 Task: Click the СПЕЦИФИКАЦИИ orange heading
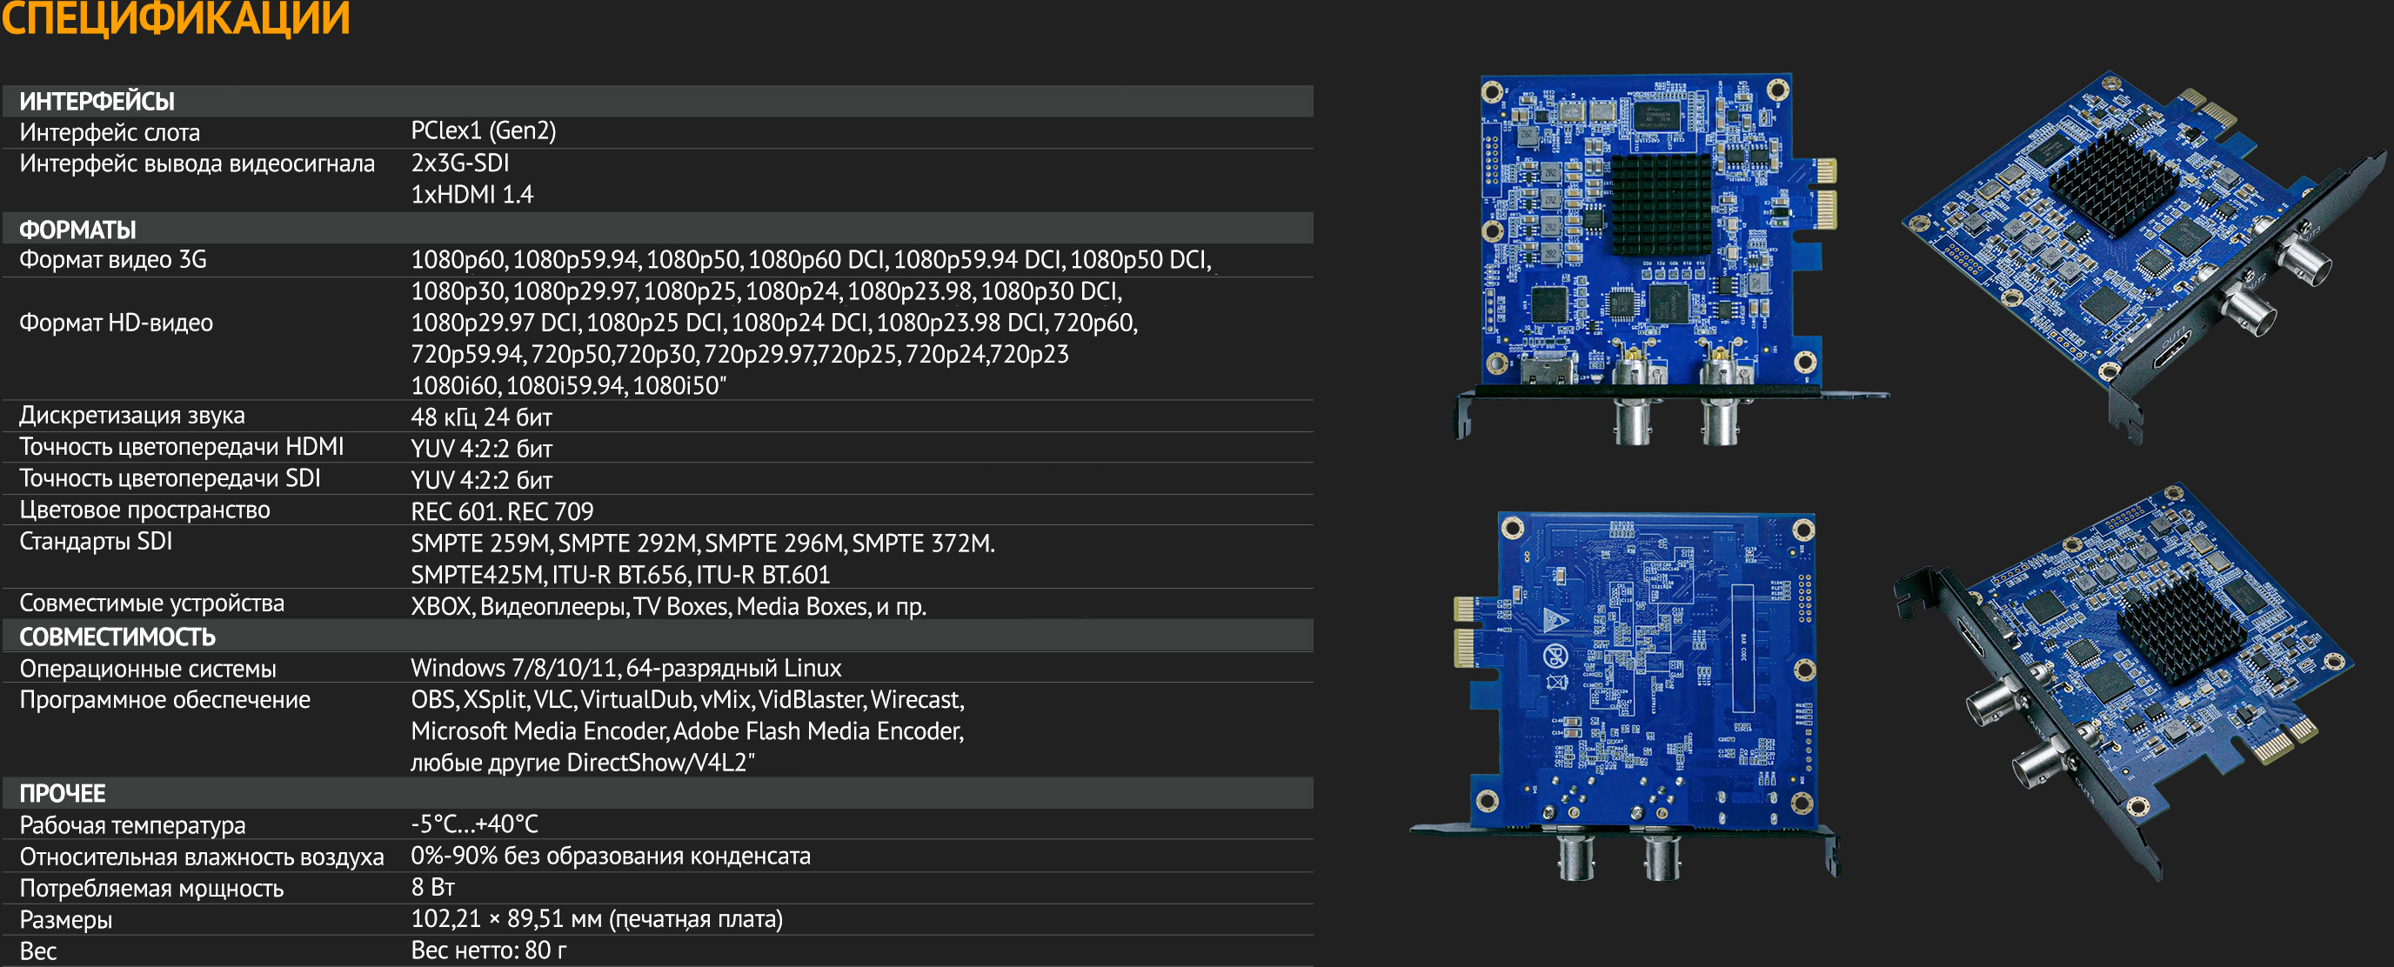pyautogui.click(x=175, y=18)
